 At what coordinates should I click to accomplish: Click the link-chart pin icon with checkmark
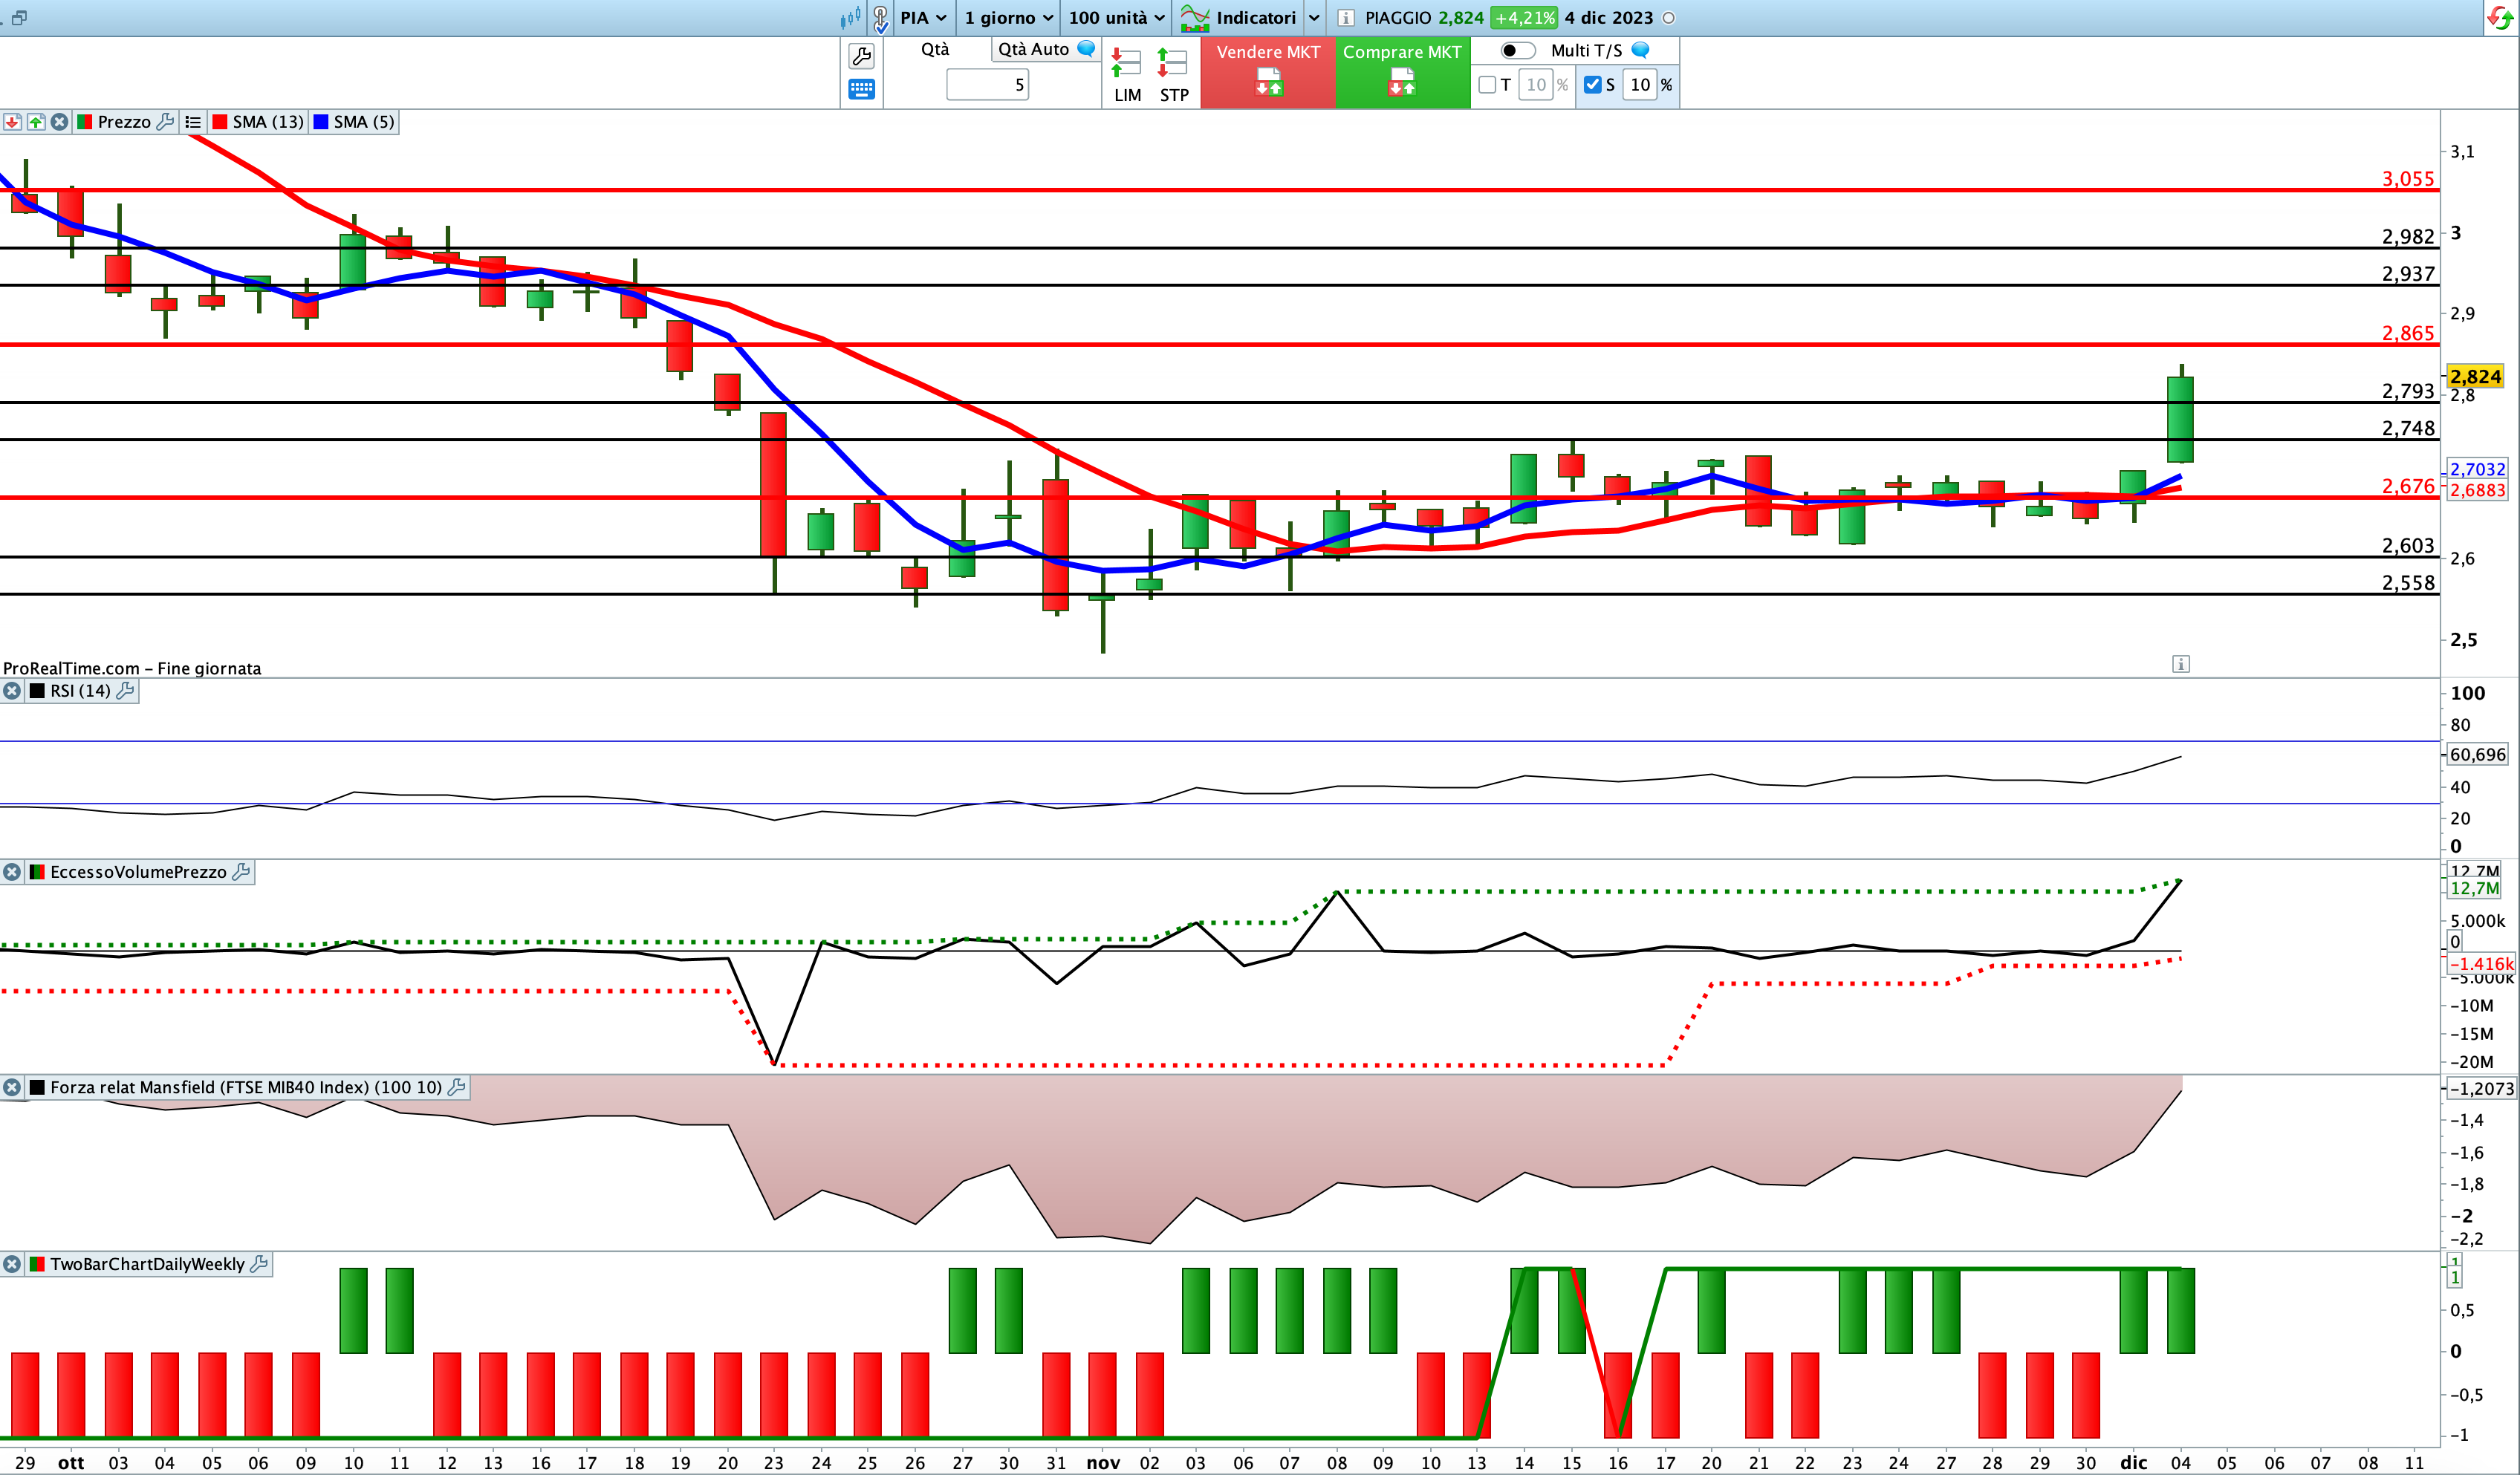880,18
